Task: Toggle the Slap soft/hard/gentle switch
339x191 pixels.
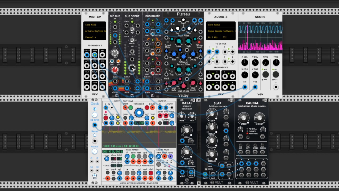Action: (x=206, y=167)
